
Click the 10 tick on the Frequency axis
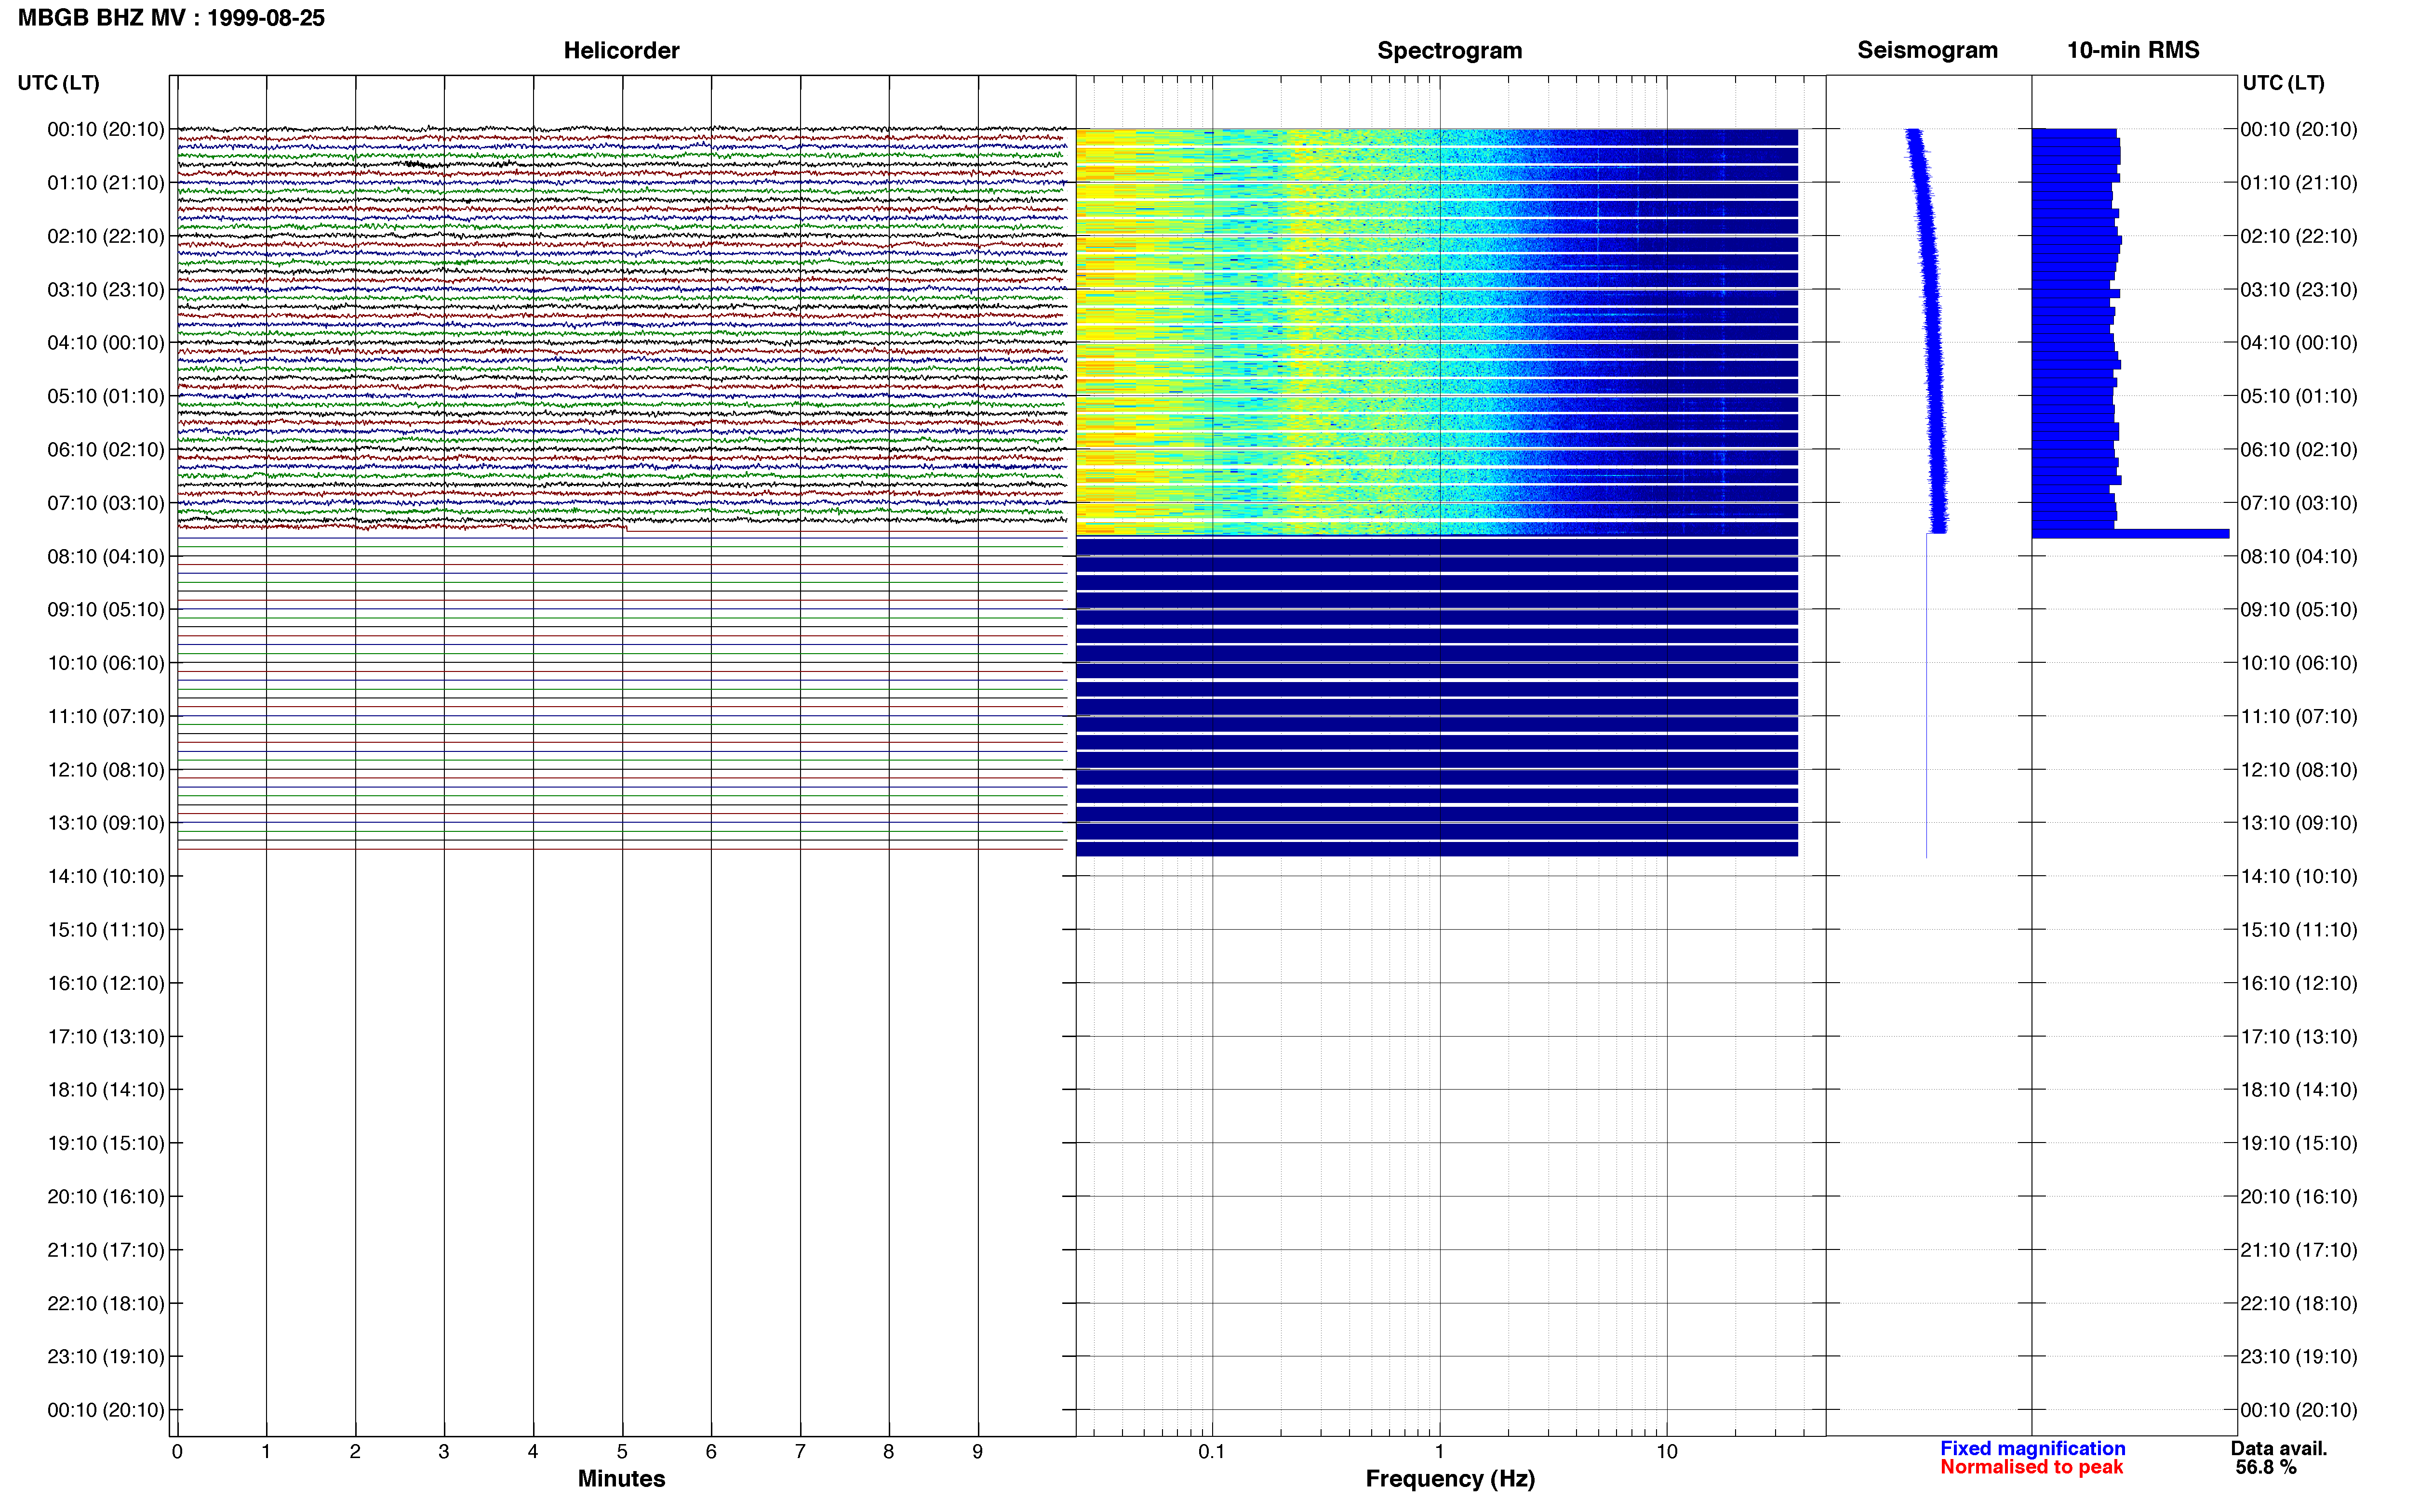click(x=1667, y=1452)
